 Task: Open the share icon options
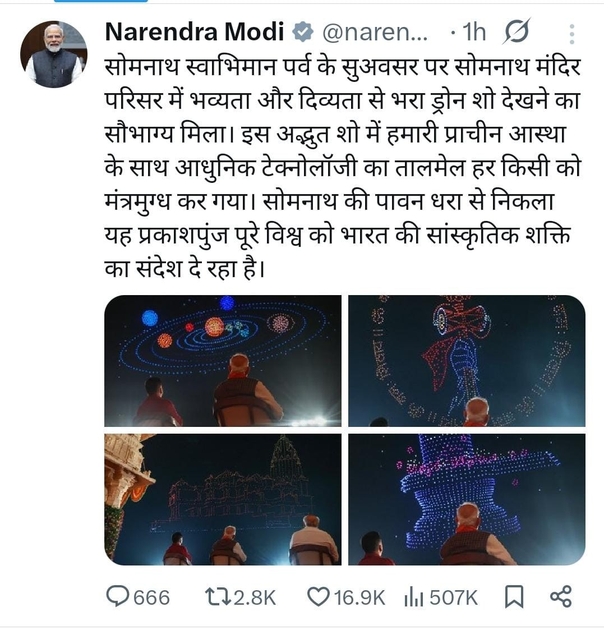tap(560, 596)
